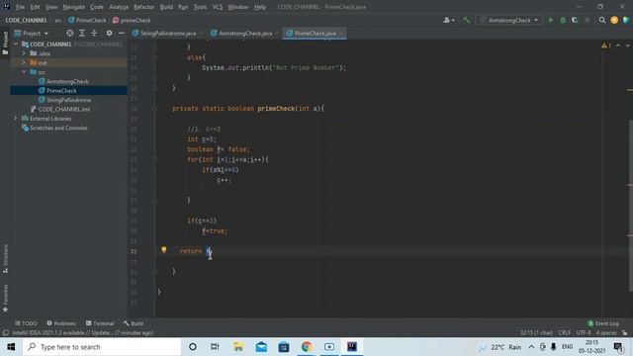
Task: Open the Refactor menu
Action: point(144,7)
